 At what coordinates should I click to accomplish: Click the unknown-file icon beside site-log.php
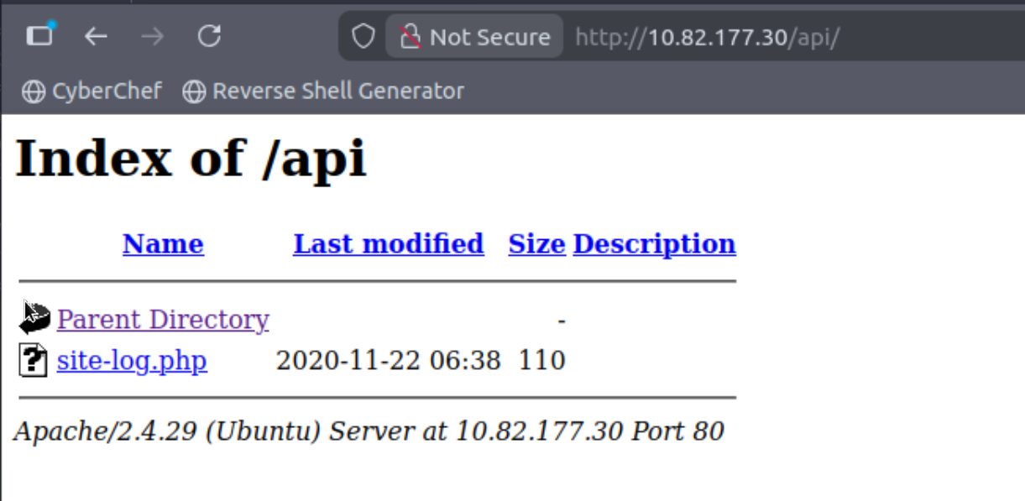(33, 361)
